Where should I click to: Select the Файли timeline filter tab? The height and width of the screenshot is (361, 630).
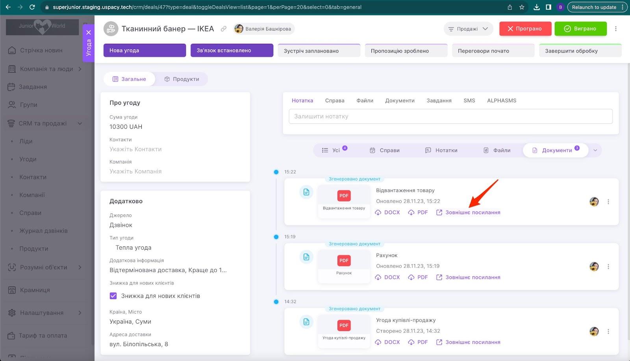click(x=497, y=150)
